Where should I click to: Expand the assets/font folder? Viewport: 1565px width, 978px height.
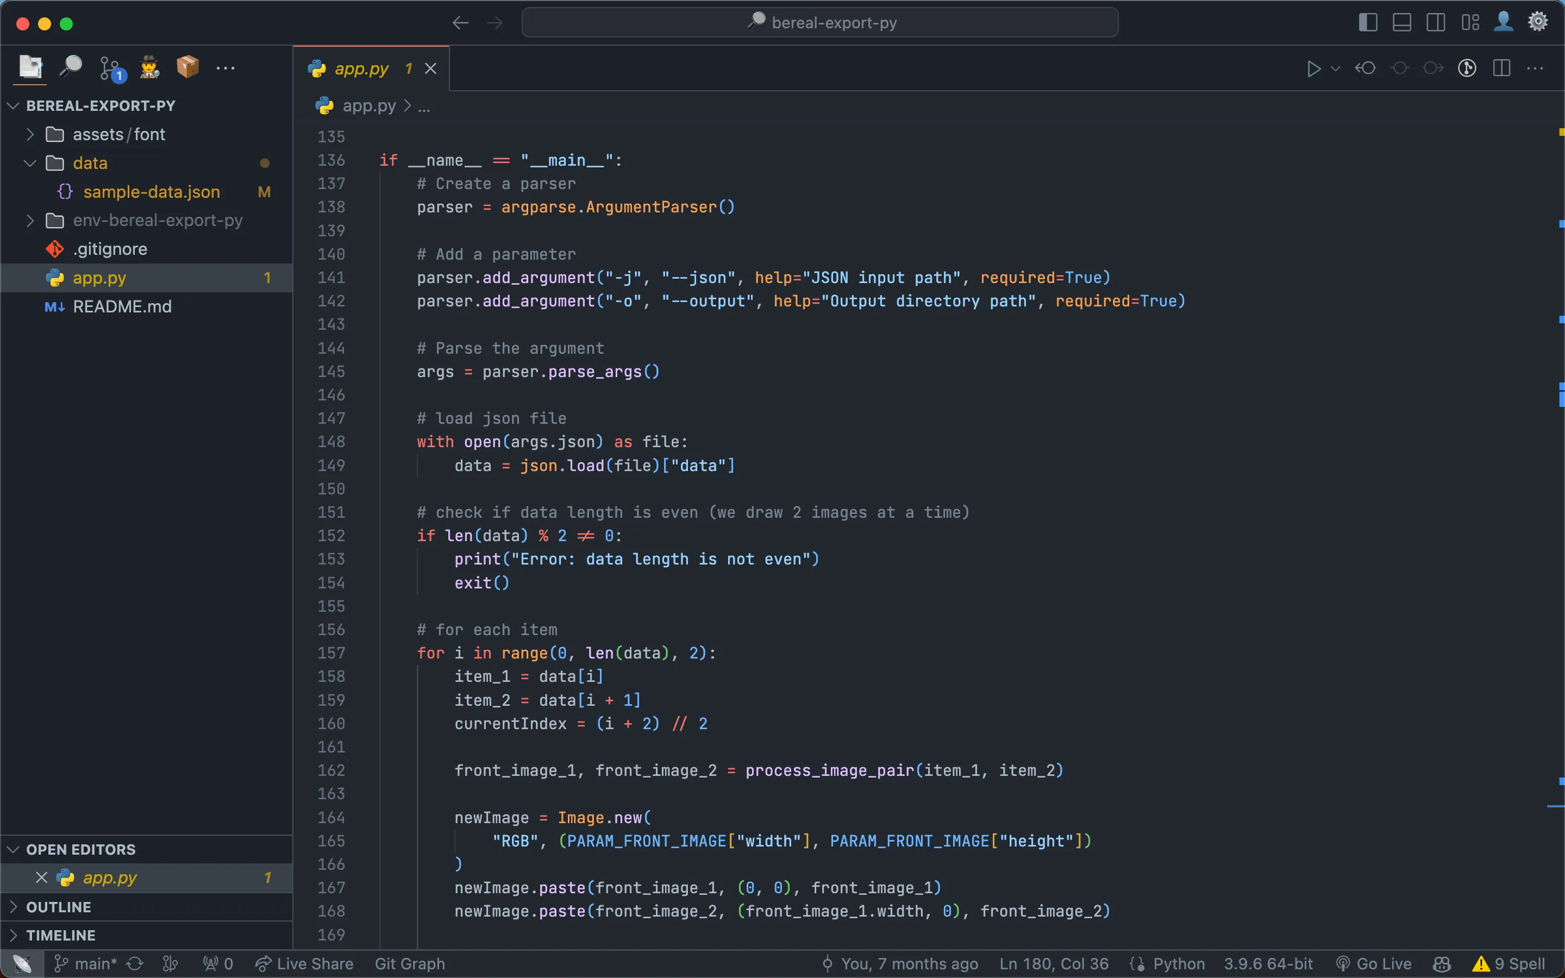click(x=146, y=135)
